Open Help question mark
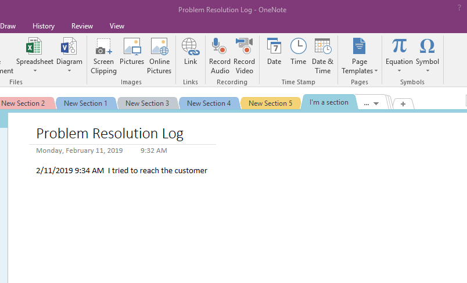The image size is (467, 283). click(x=459, y=8)
